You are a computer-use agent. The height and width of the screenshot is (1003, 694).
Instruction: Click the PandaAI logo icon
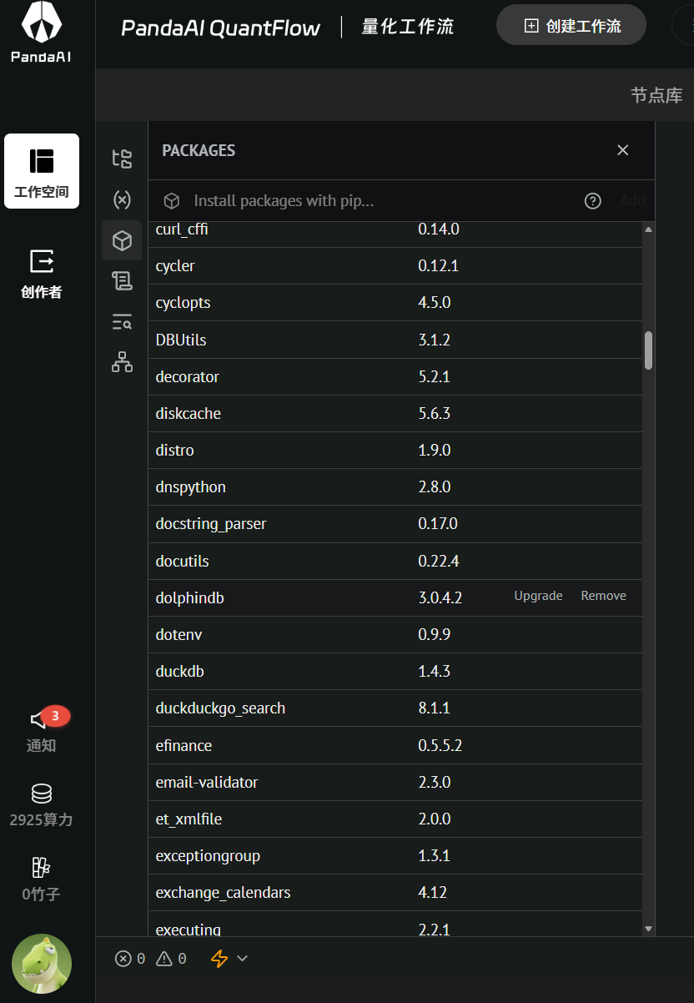(41, 23)
